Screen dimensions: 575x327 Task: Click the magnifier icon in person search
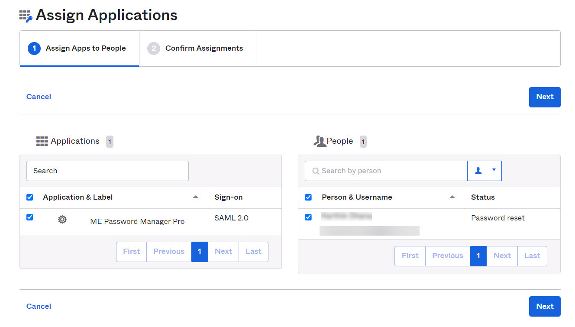pos(316,171)
